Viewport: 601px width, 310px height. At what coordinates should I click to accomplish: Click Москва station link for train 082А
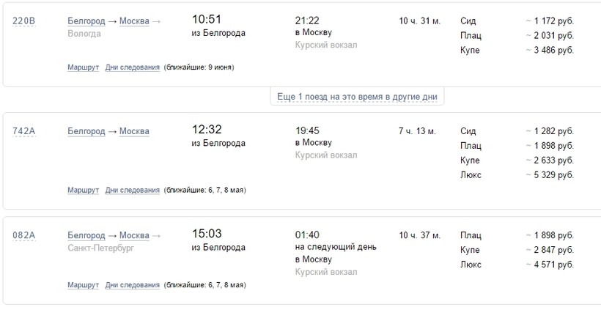tap(133, 235)
